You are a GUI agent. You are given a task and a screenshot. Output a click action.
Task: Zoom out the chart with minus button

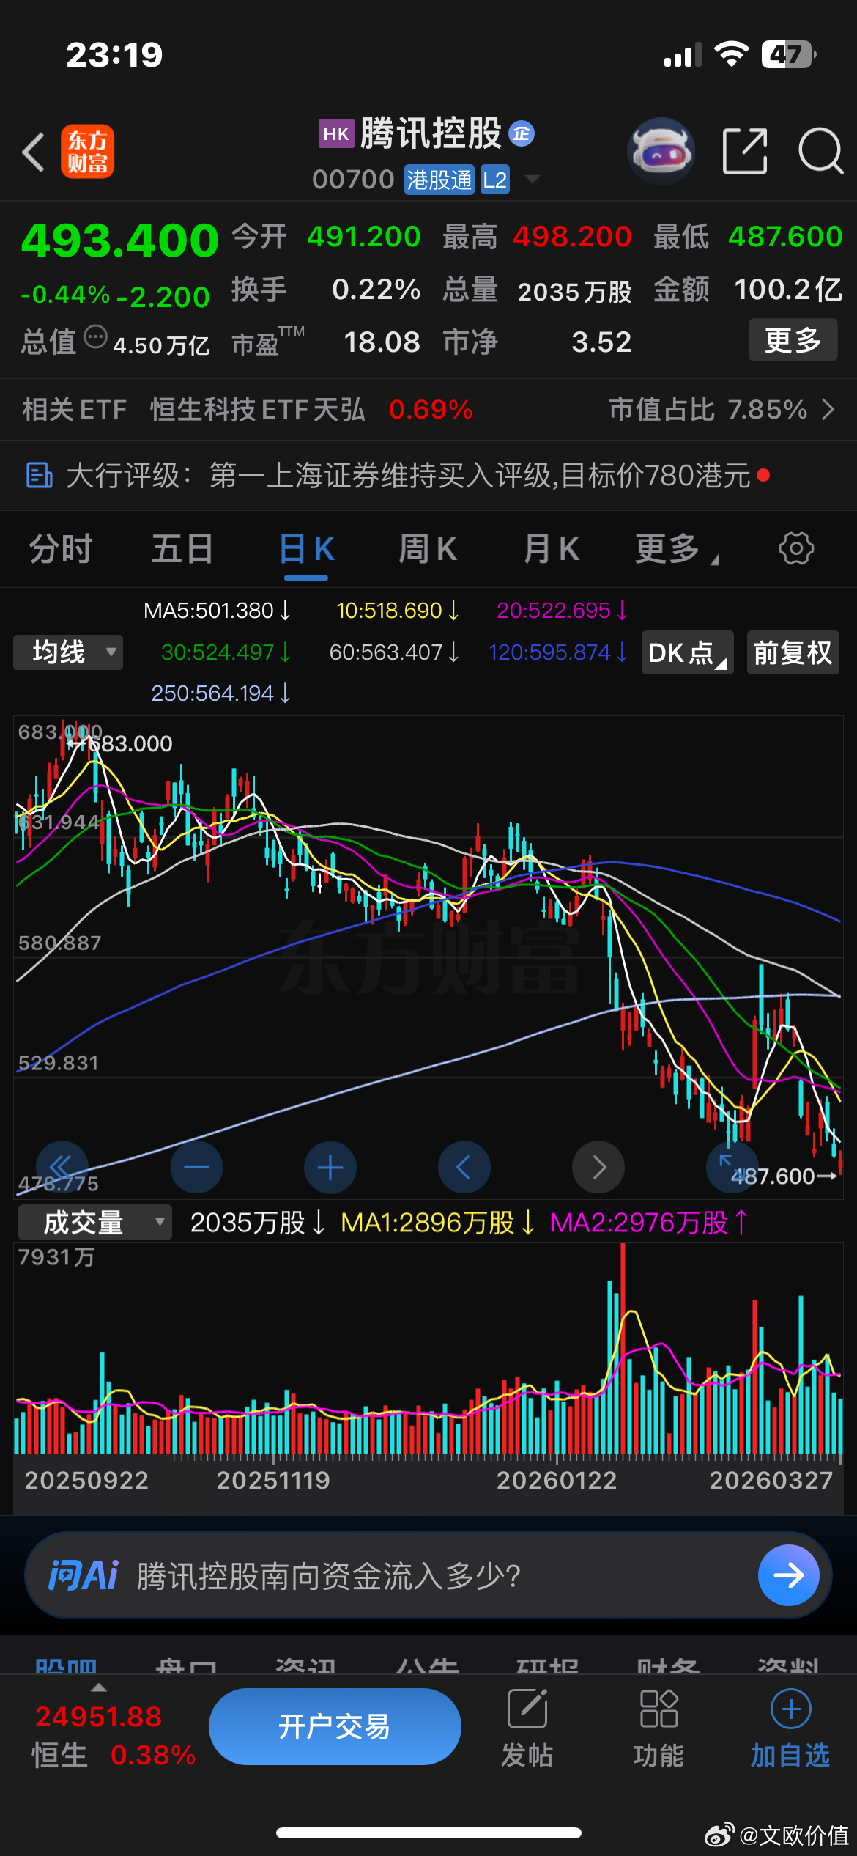[196, 1167]
